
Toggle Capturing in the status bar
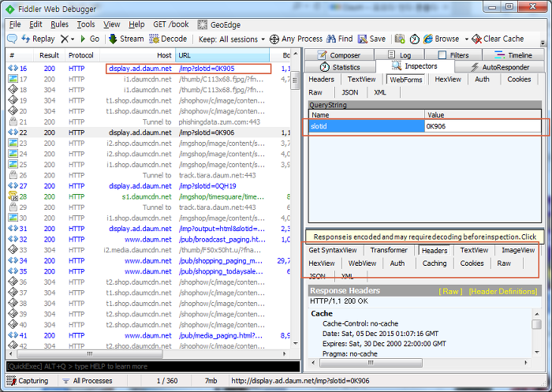click(x=28, y=381)
